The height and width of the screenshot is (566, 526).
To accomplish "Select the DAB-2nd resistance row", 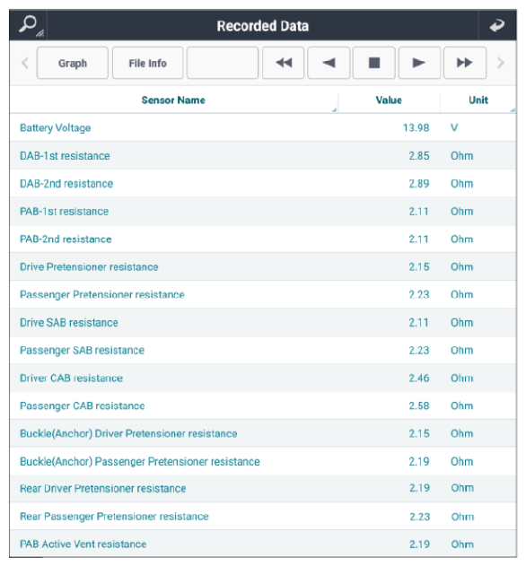I will (263, 183).
